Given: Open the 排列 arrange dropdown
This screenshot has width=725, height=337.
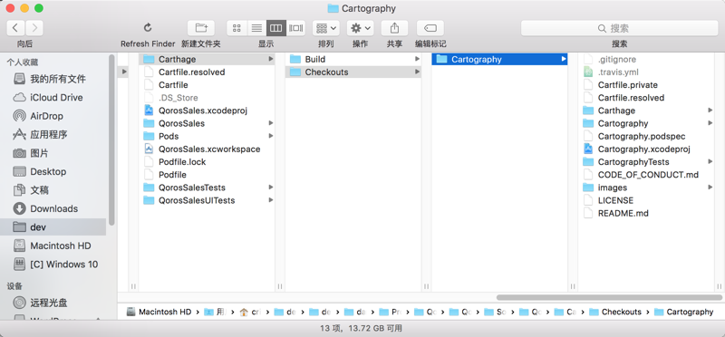Looking at the screenshot, I should point(326,28).
